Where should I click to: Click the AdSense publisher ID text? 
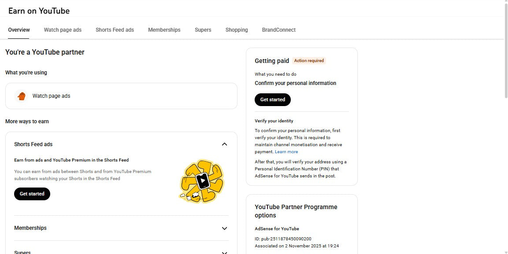(x=283, y=239)
